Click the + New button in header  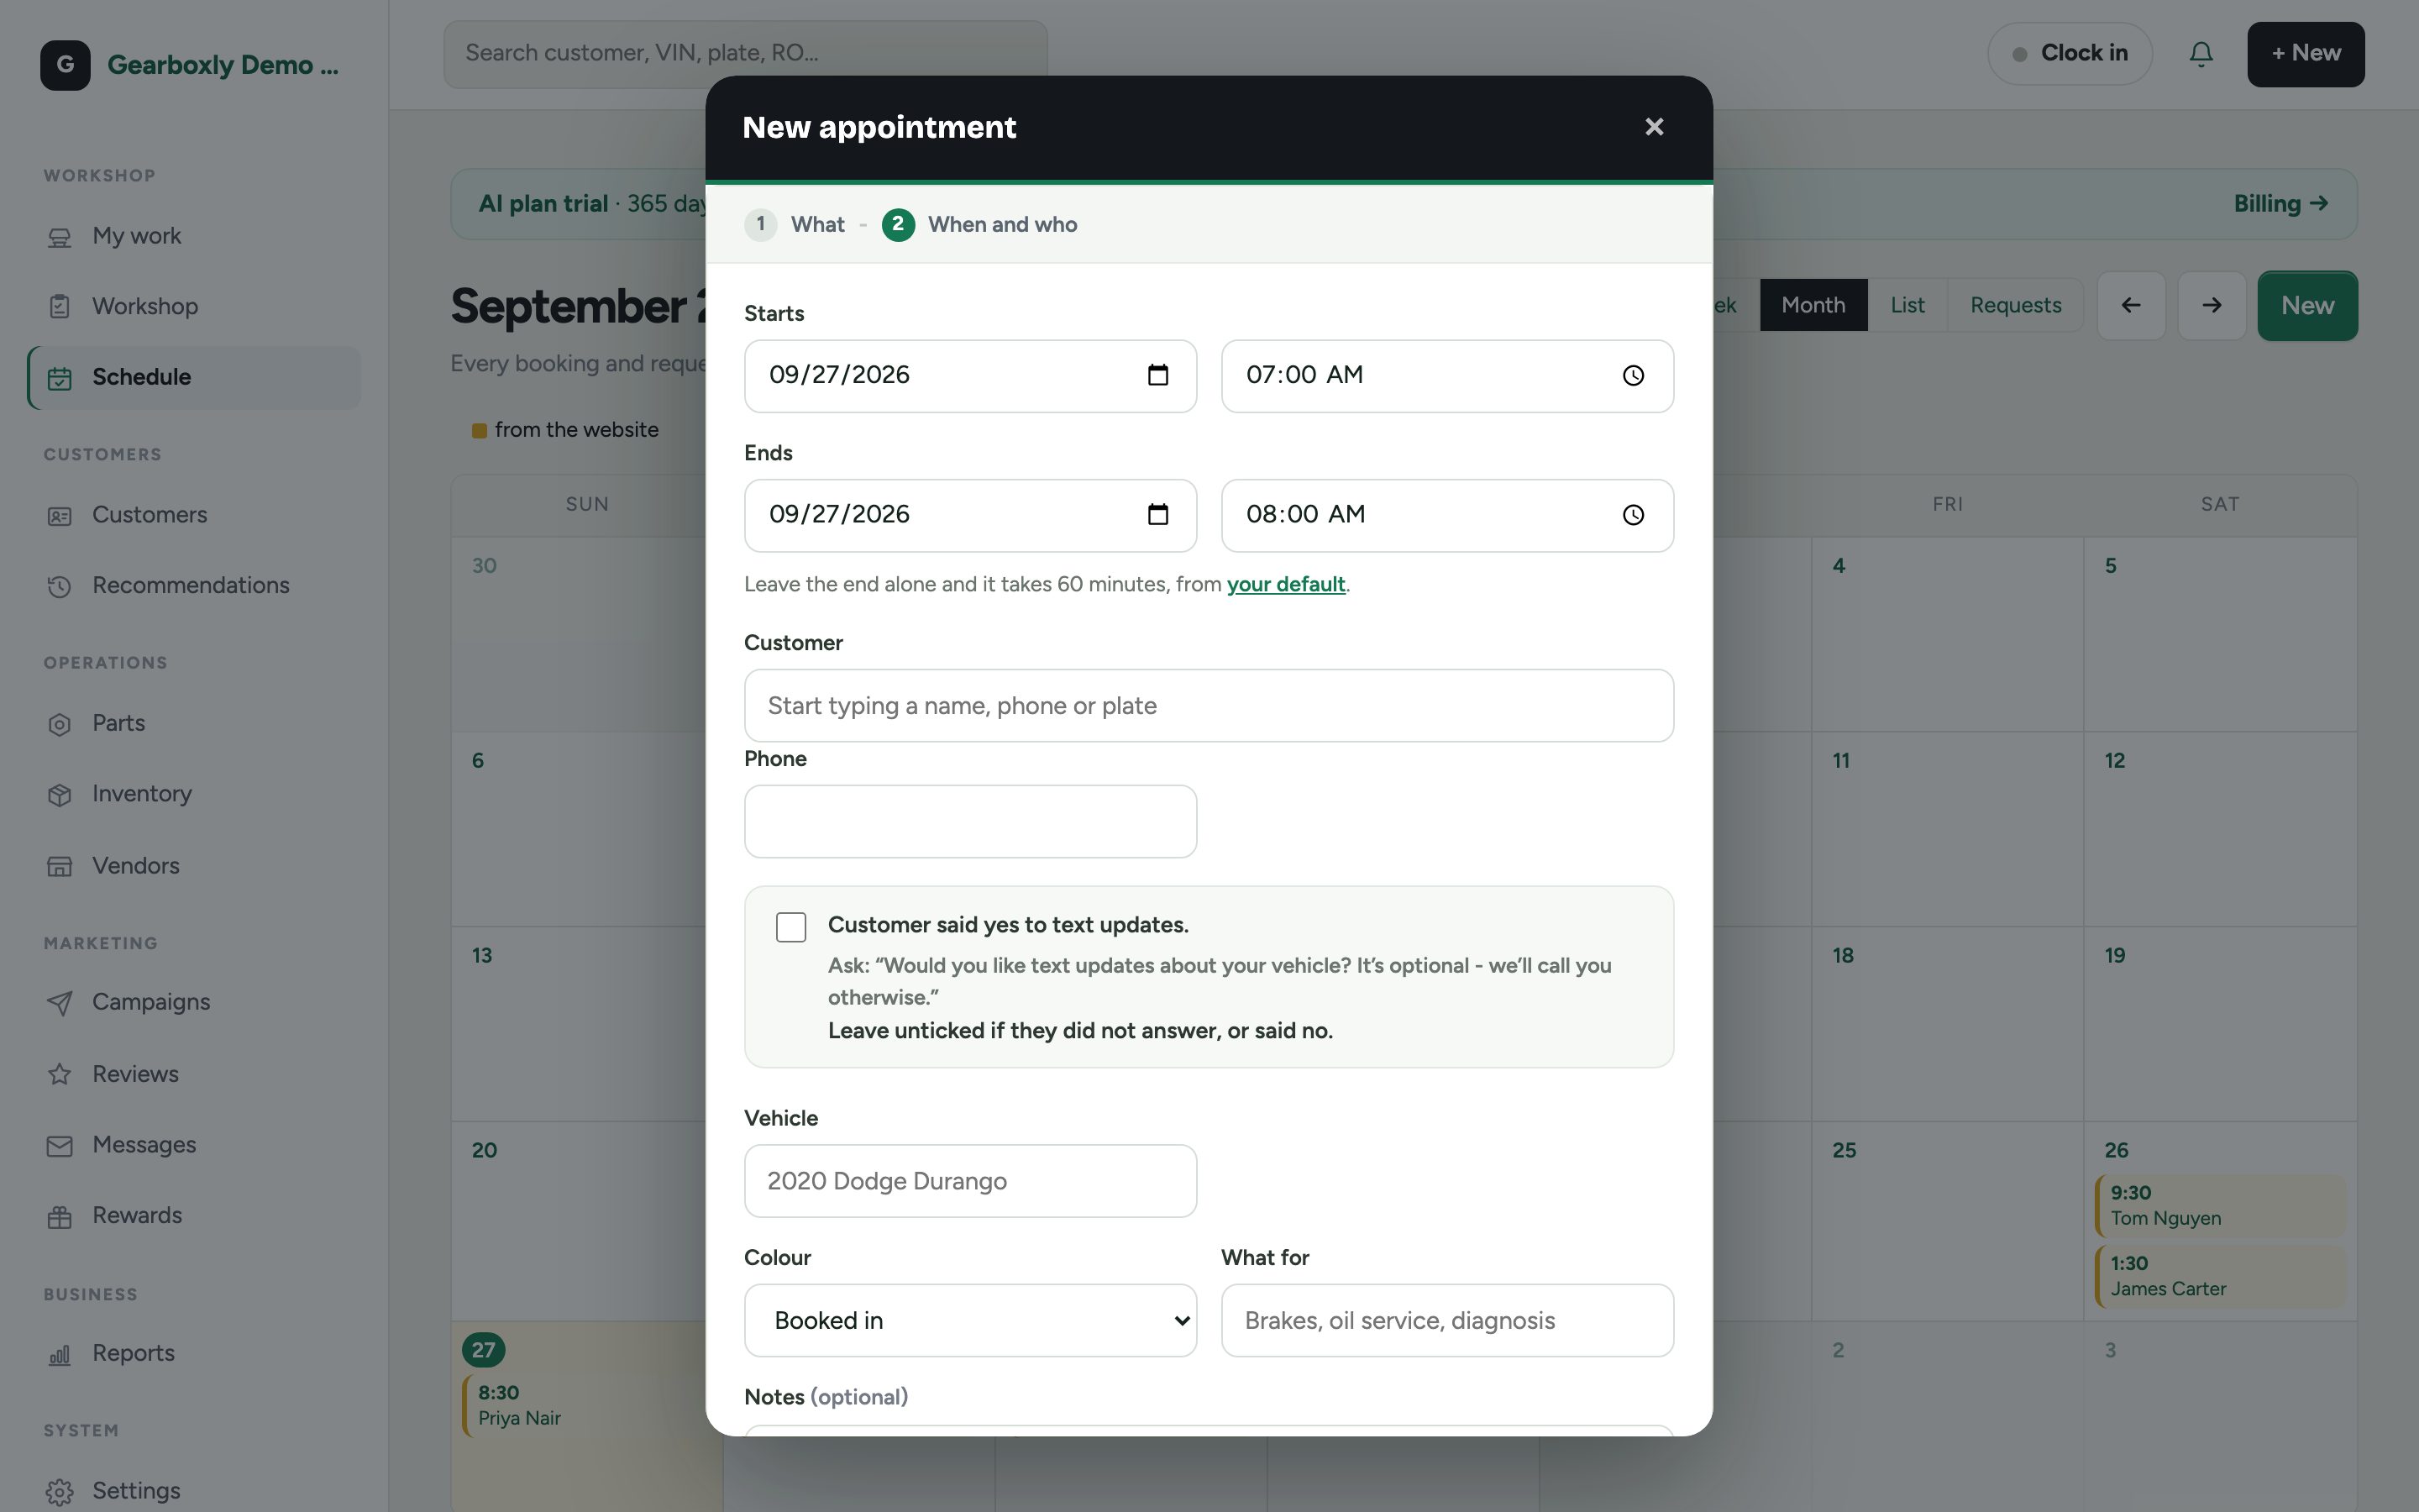pyautogui.click(x=2305, y=54)
